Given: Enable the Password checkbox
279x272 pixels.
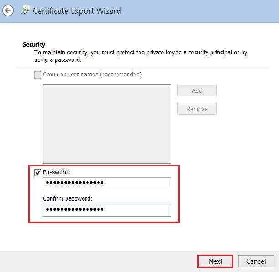Looking at the screenshot, I should point(38,172).
